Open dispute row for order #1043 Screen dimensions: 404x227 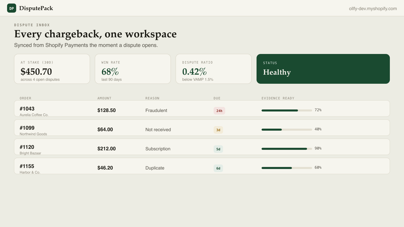[x=202, y=108]
